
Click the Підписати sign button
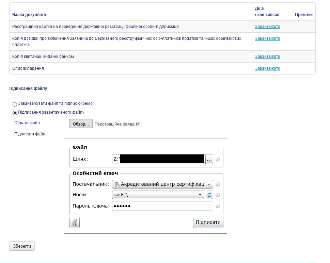[x=208, y=223]
